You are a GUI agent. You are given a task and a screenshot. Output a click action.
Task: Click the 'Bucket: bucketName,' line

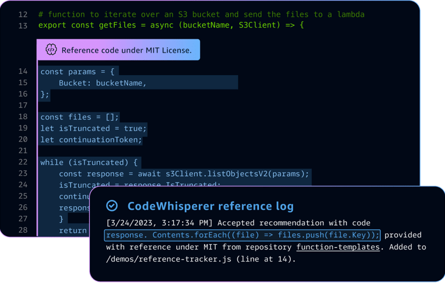(x=103, y=83)
